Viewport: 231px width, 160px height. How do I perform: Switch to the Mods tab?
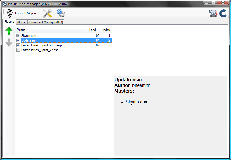pyautogui.click(x=21, y=22)
